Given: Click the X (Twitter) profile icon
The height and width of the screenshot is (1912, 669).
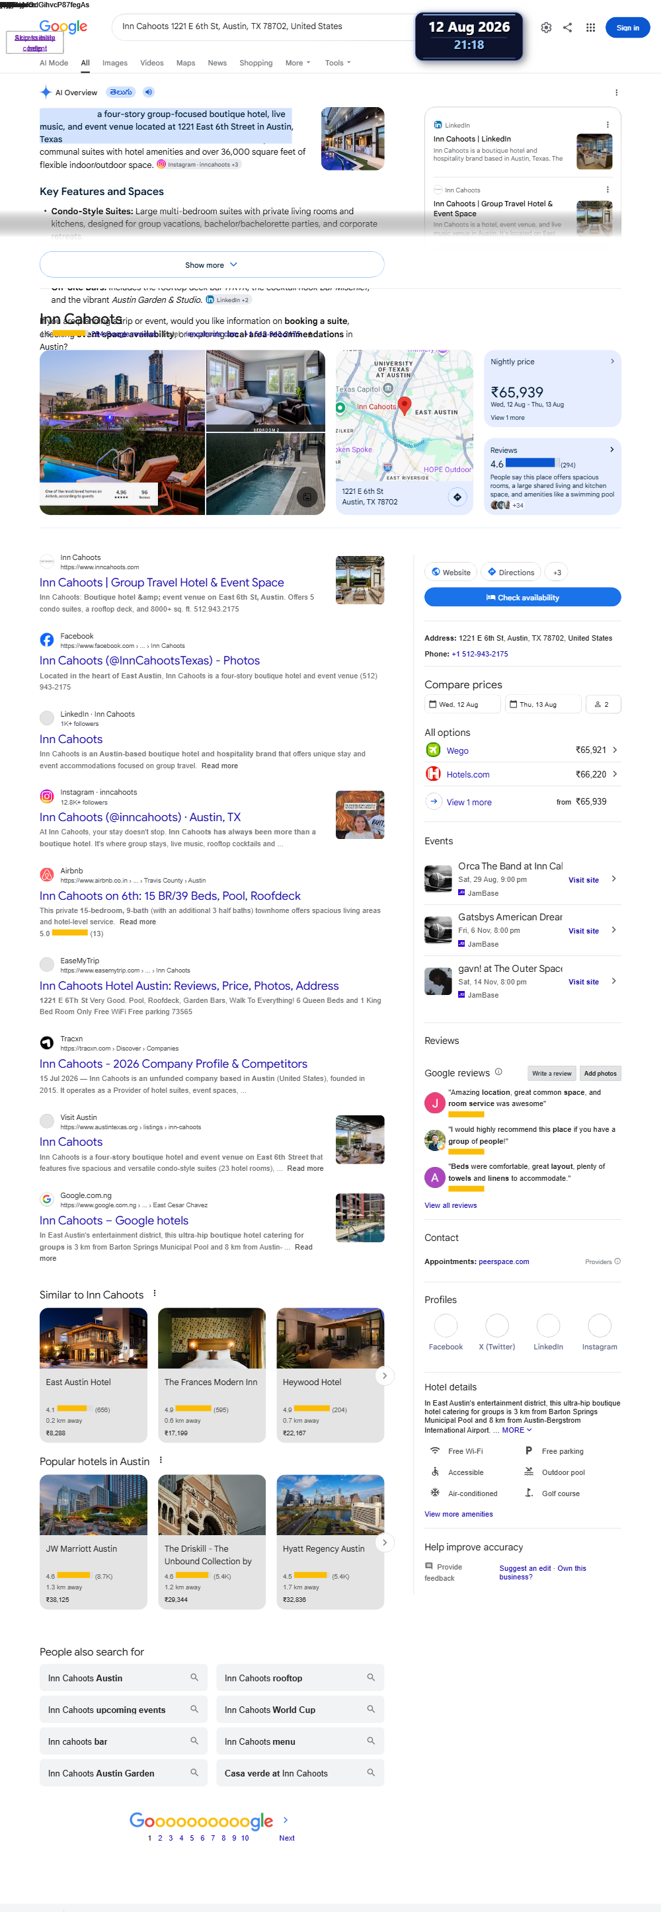Looking at the screenshot, I should click(x=496, y=1325).
